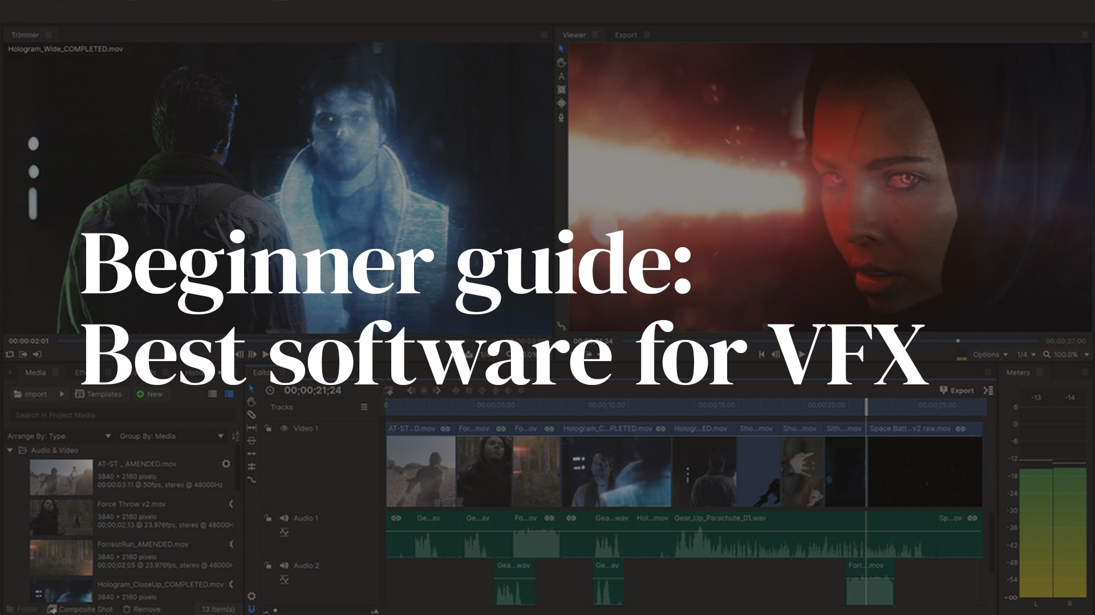Viewport: 1095px width, 615px height.
Task: Open settings gear for AT-ST _ AMENDED.mov
Action: (226, 464)
